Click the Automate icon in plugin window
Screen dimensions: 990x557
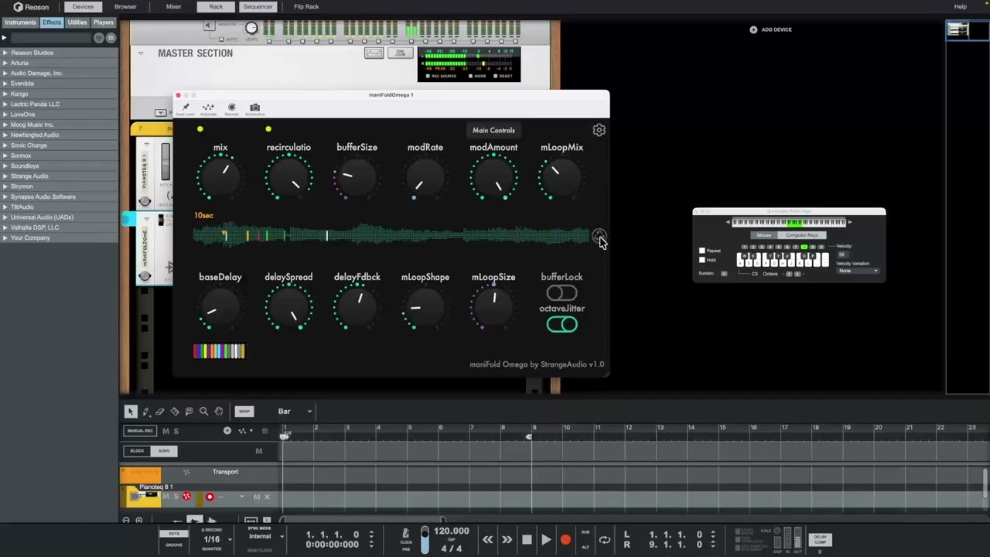point(208,108)
